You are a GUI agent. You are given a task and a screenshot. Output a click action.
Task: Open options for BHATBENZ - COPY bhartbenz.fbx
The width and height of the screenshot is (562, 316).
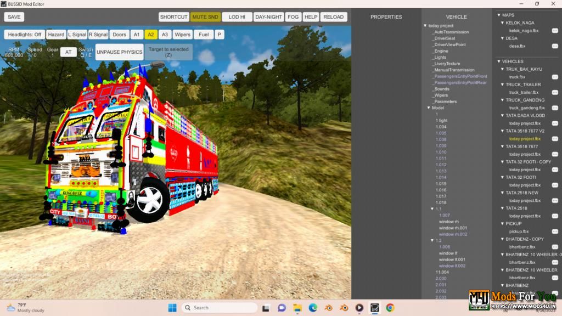(x=554, y=246)
